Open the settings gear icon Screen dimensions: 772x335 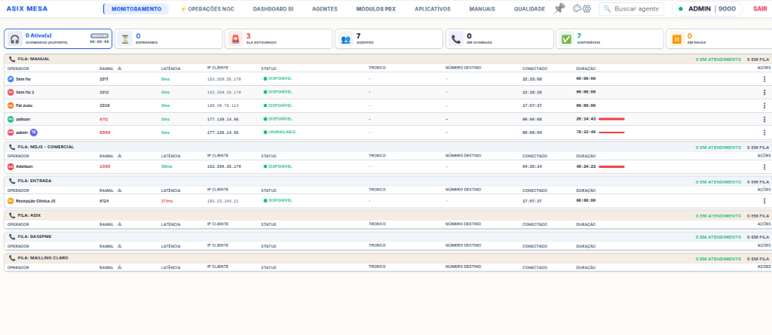(x=587, y=9)
